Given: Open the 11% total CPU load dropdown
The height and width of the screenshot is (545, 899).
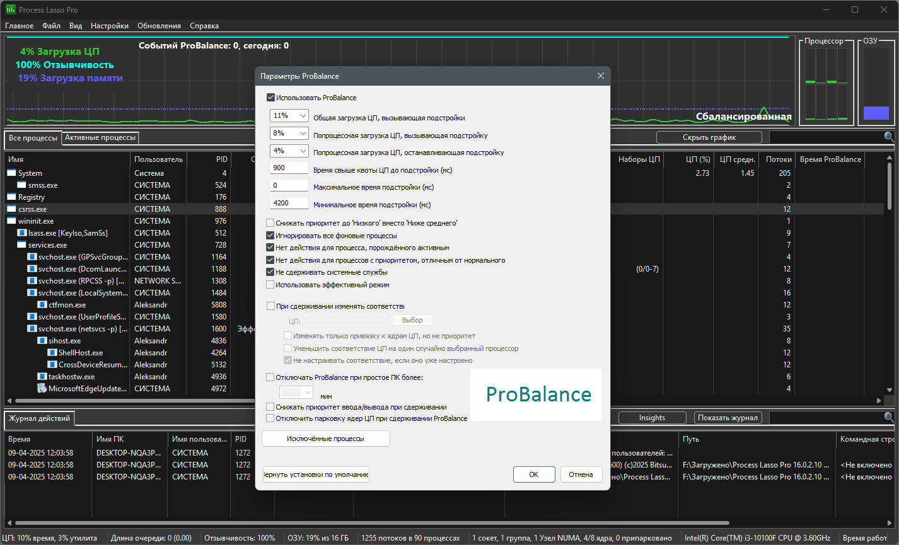Looking at the screenshot, I should [x=289, y=116].
